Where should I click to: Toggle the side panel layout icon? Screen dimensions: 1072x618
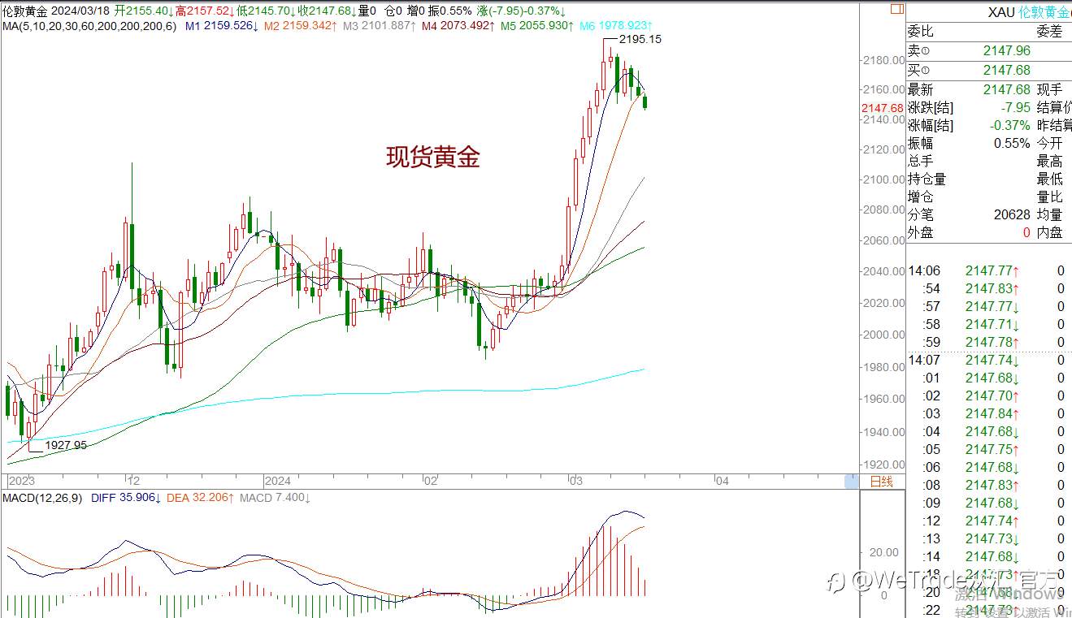(x=896, y=10)
